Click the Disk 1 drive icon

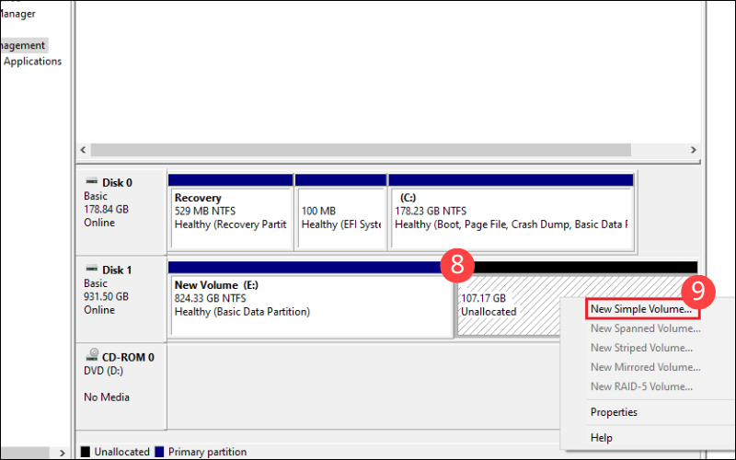91,269
